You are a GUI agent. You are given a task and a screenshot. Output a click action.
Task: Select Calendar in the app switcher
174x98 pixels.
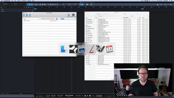[109, 49]
